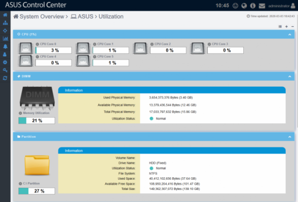Click the minus icon to collapse all panels
The image size is (298, 202).
pos(292,26)
